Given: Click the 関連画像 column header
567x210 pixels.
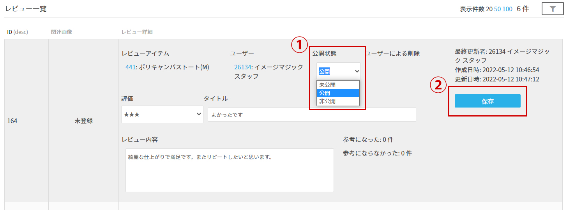Looking at the screenshot, I should [x=62, y=32].
